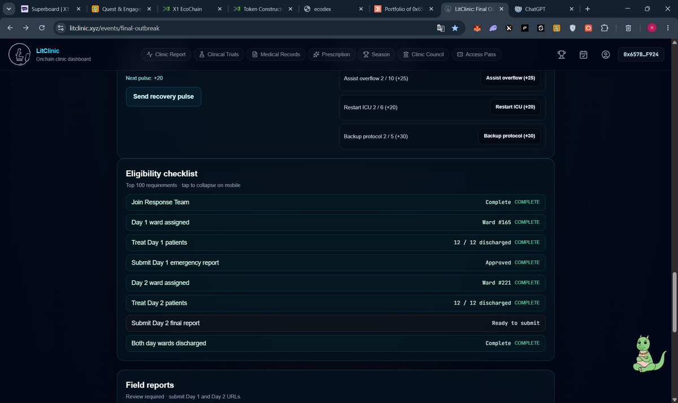The image size is (678, 403).
Task: Open Chrome's three-dot menu
Action: coord(667,28)
